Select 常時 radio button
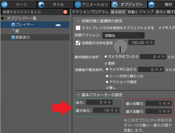This screenshot has height=133, width=175. (106, 63)
